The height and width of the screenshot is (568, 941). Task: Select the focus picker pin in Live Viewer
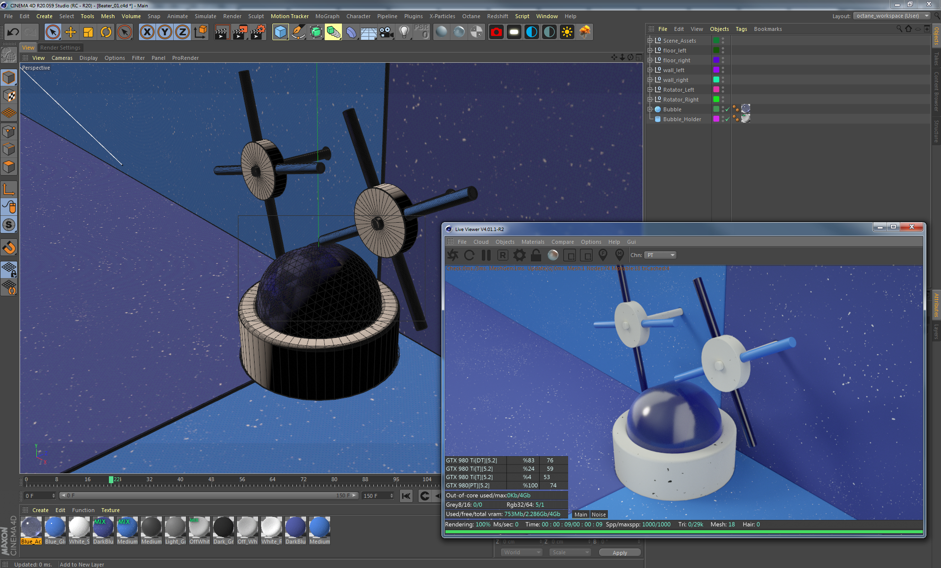pyautogui.click(x=603, y=255)
